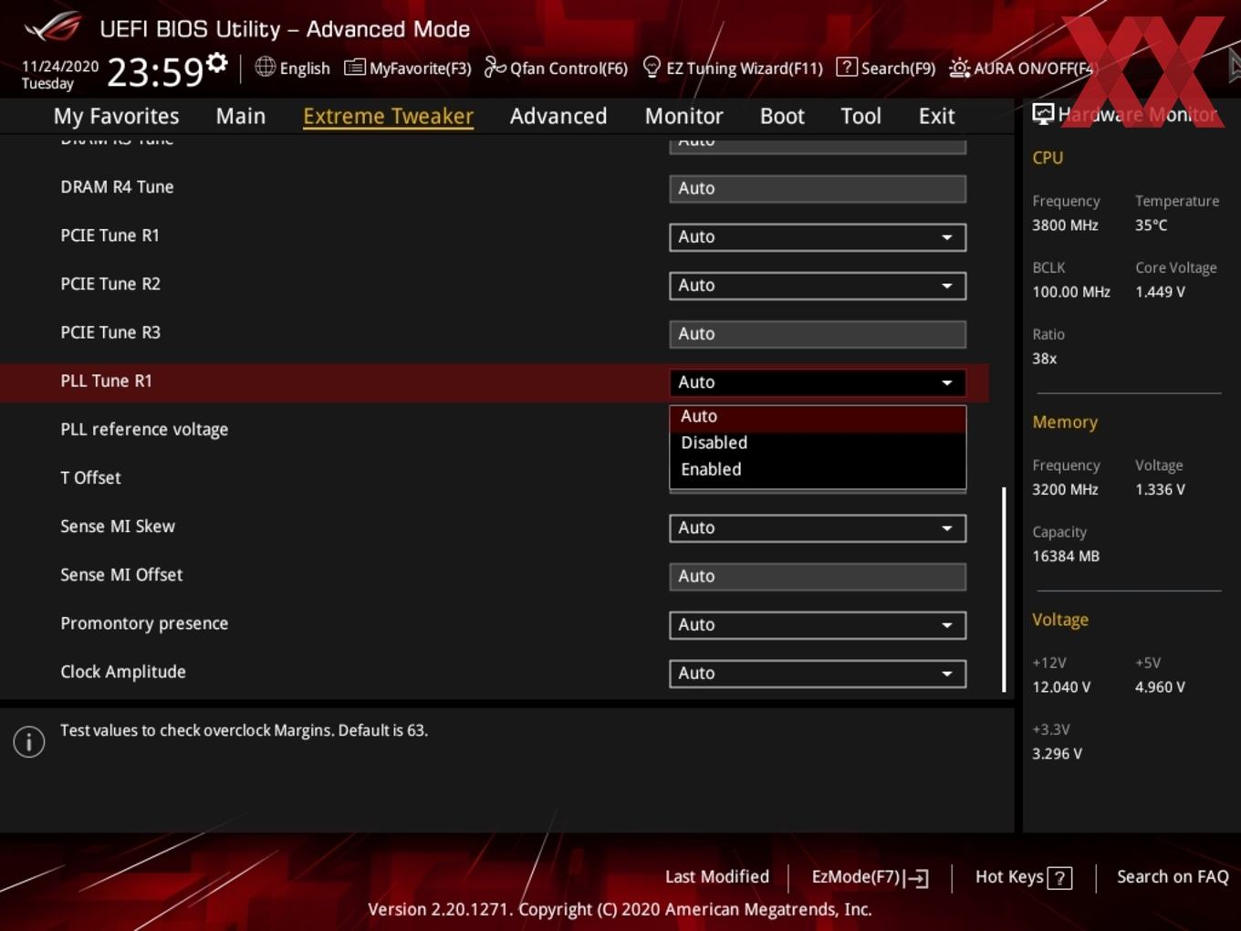Select Promontory presence label
The height and width of the screenshot is (931, 1241).
click(x=144, y=623)
